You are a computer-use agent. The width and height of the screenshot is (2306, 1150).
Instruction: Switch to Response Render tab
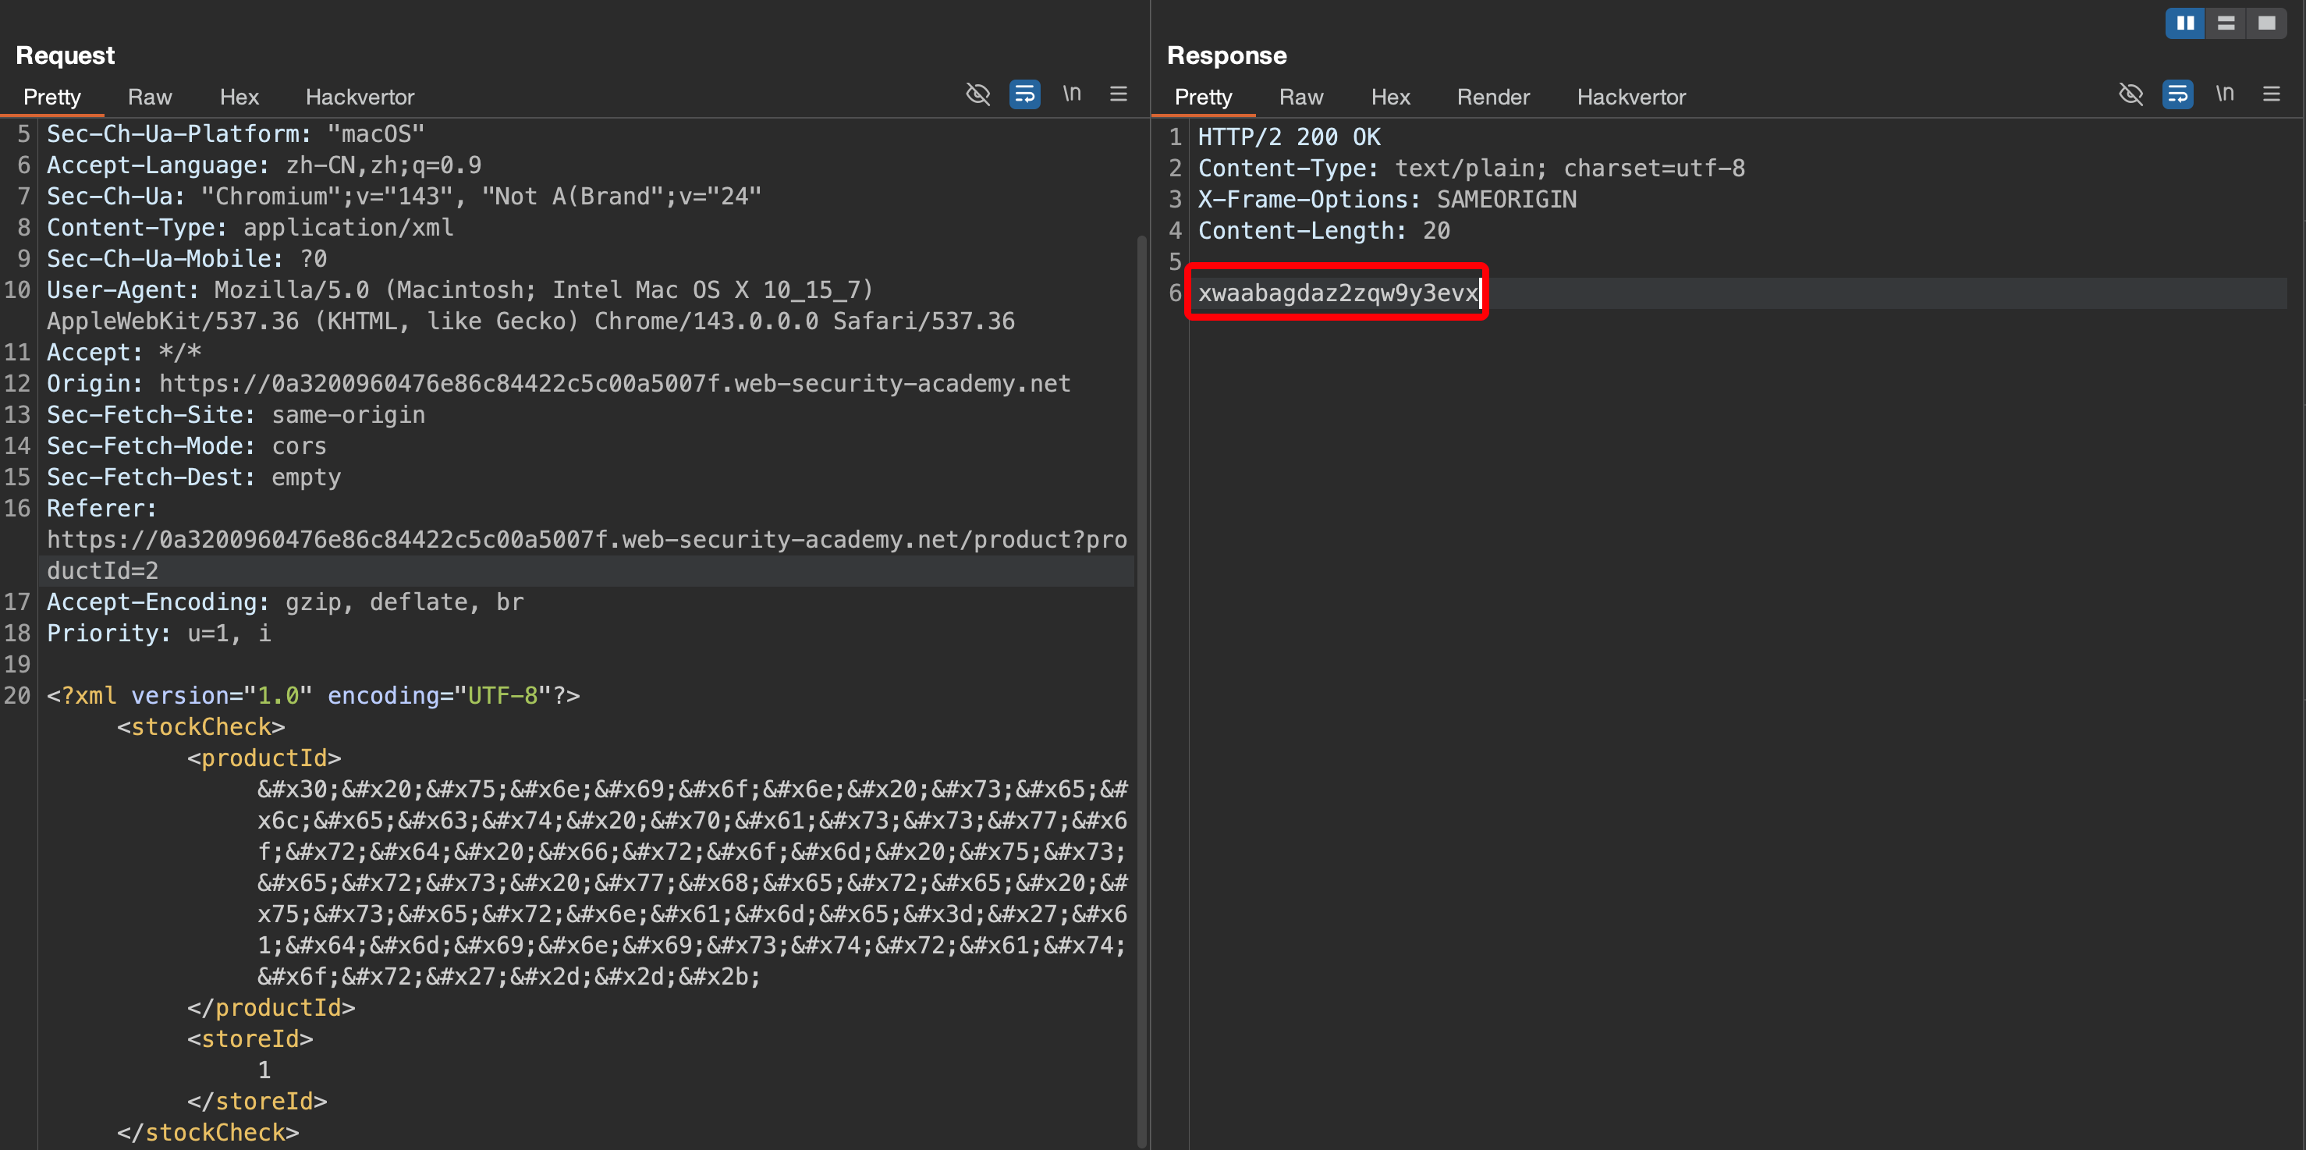(x=1493, y=97)
